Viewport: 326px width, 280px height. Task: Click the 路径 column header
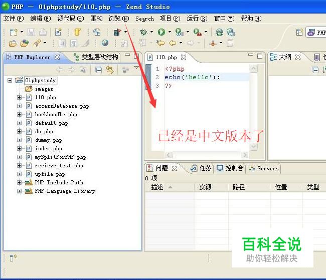[249, 187]
